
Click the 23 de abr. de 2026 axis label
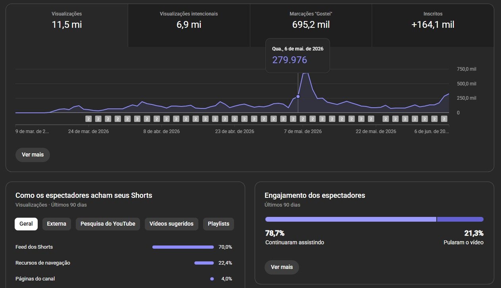234,131
